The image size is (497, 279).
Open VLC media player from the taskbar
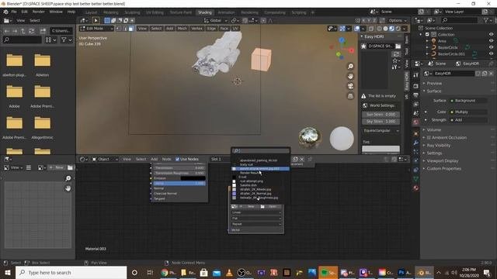pos(229,272)
